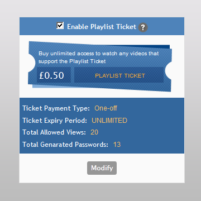Select the £0.50 price box

pyautogui.click(x=54, y=75)
